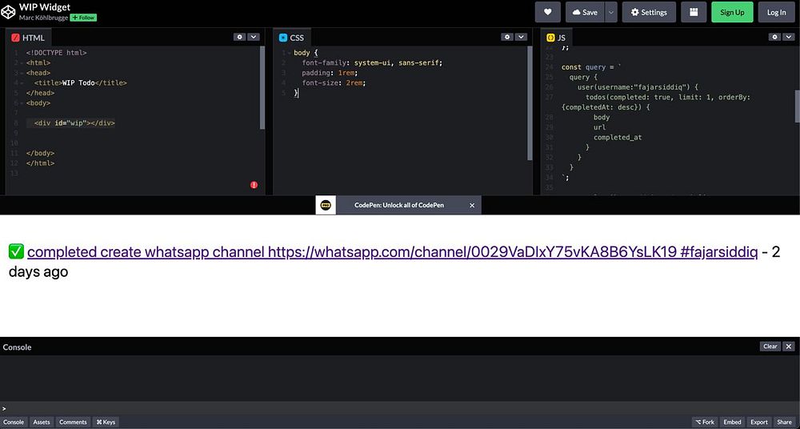Open the Comments panel

[73, 422]
